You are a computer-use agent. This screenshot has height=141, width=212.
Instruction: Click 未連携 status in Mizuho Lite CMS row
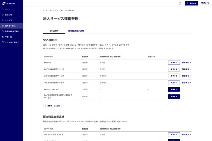[x=85, y=89]
